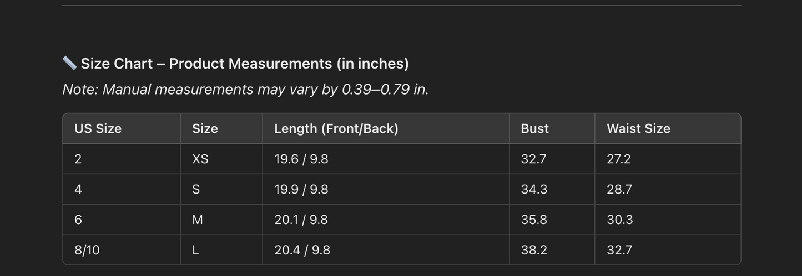Click the US Size column header

(122, 128)
